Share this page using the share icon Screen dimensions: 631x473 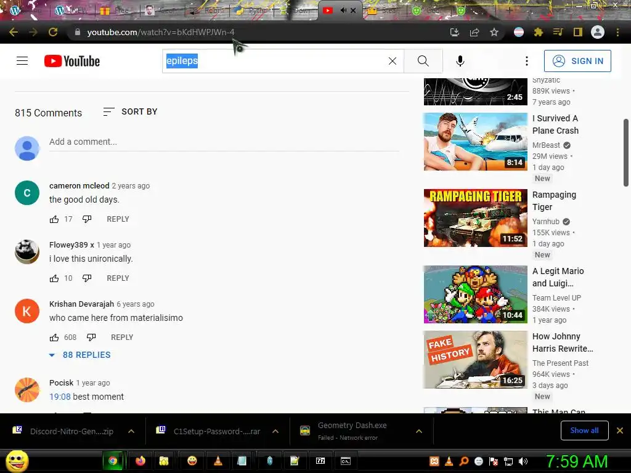coord(474,32)
